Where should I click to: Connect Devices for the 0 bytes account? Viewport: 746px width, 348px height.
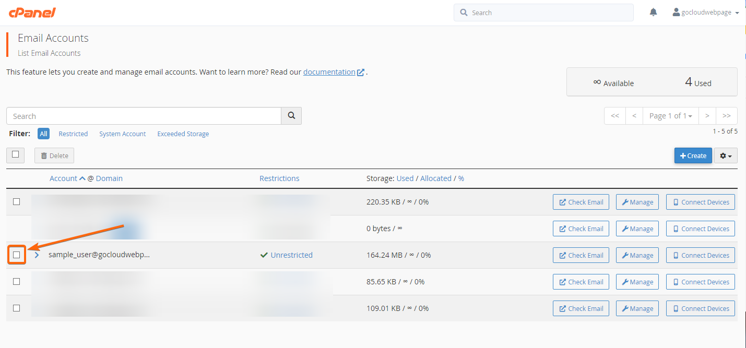pyautogui.click(x=701, y=229)
